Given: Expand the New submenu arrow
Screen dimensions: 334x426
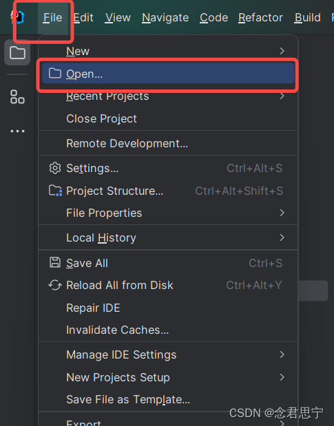Looking at the screenshot, I should (282, 51).
